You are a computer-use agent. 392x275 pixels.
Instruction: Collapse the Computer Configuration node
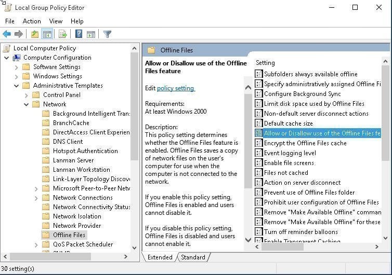(x=7, y=58)
